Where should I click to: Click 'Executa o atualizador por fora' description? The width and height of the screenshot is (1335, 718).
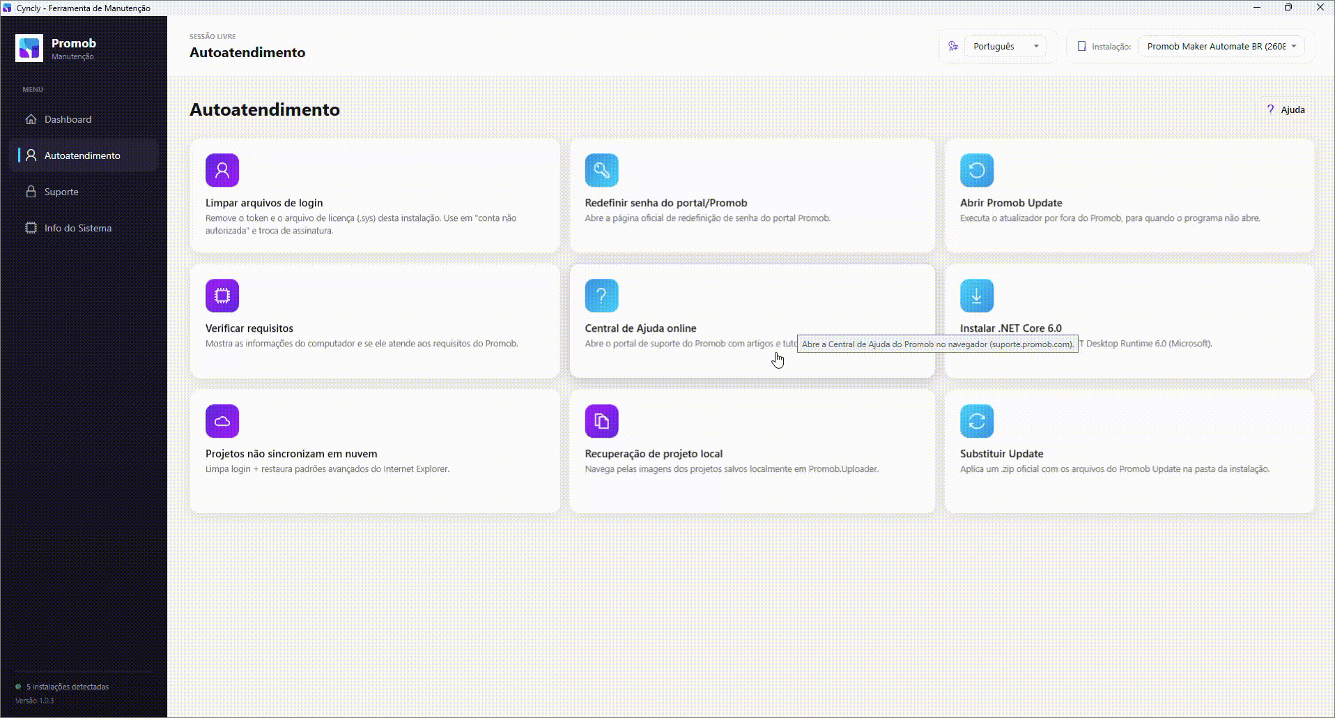click(1110, 218)
